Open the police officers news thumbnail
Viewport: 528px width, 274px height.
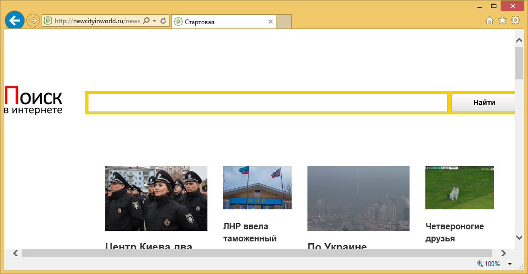(156, 198)
